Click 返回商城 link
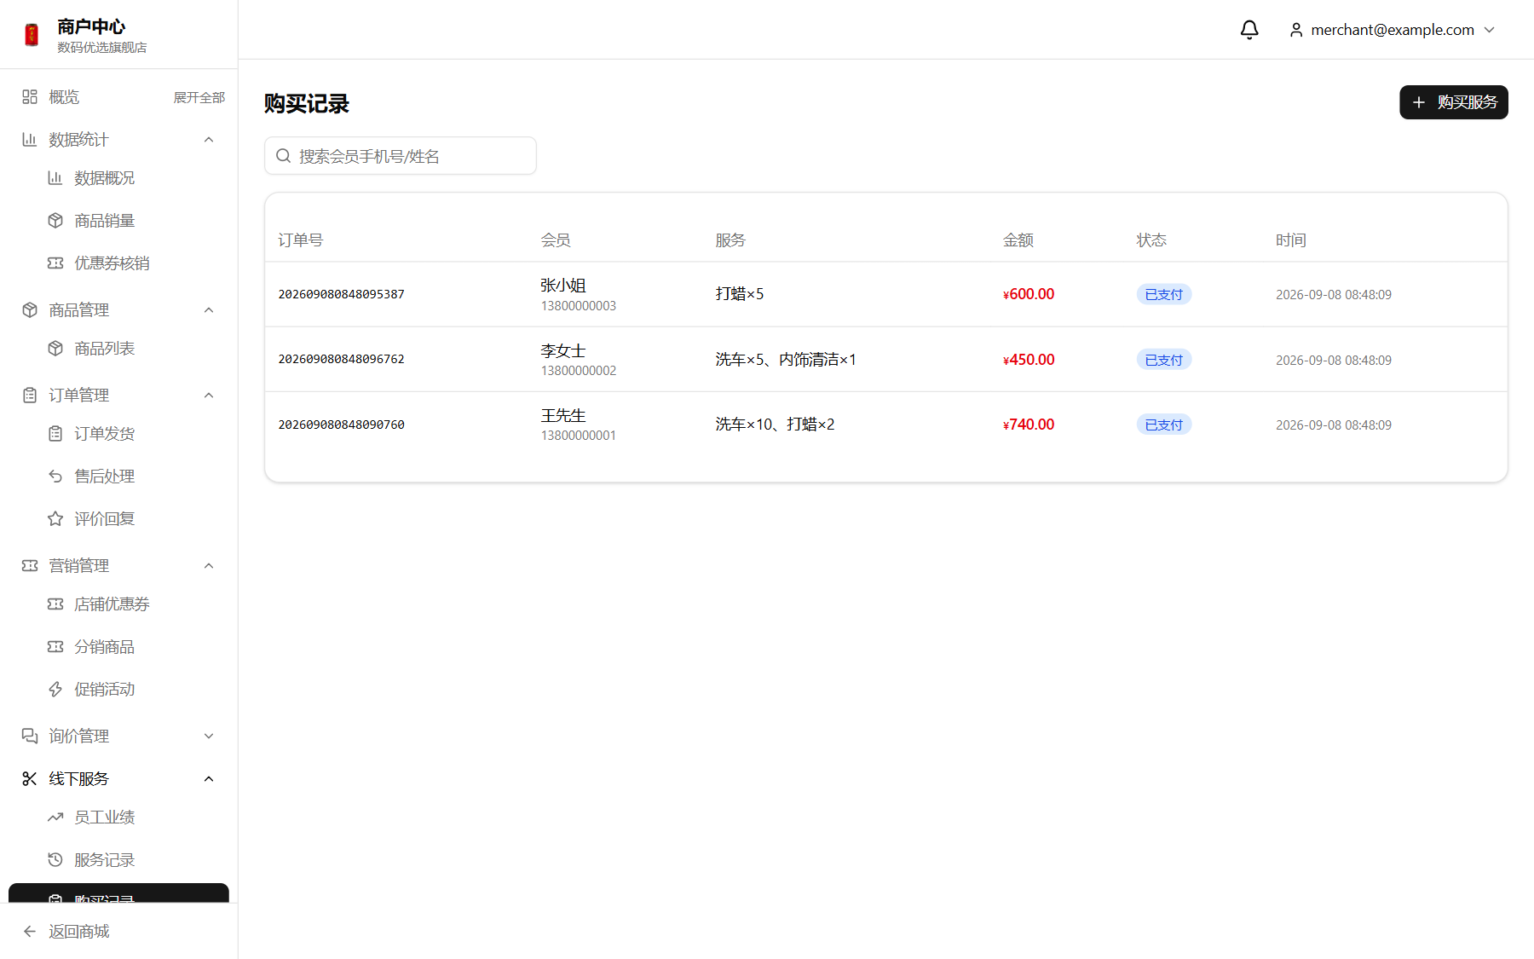 click(x=66, y=932)
